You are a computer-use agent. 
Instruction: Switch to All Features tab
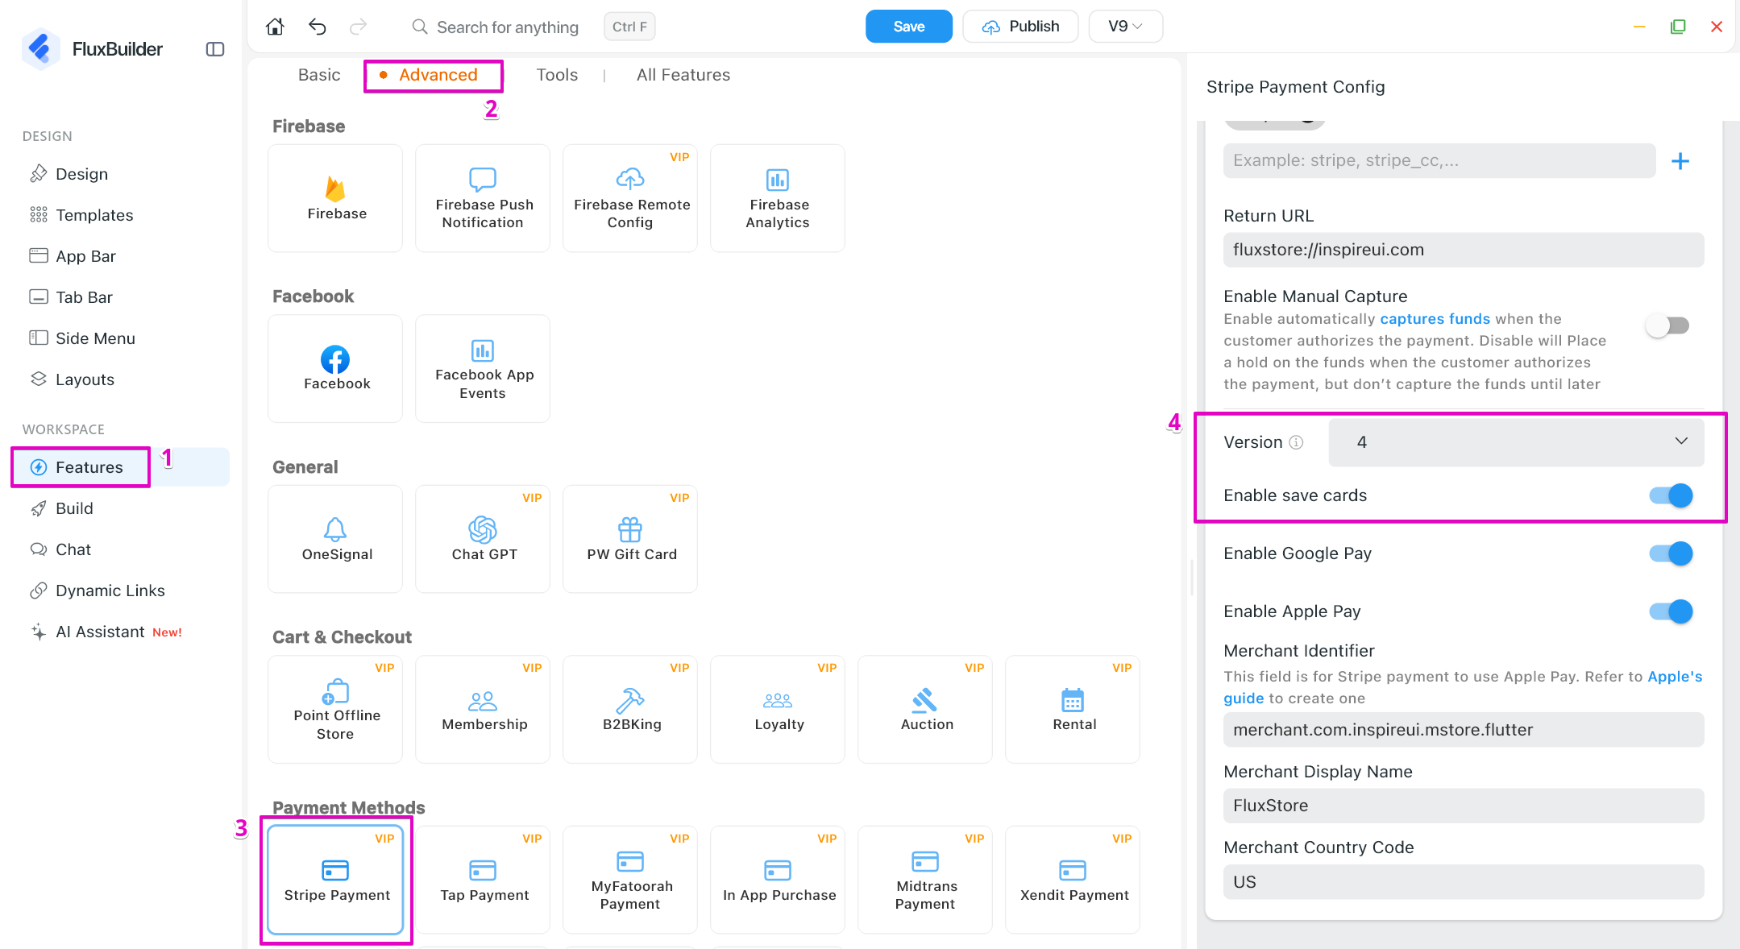tap(683, 75)
